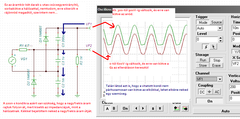Select cursor A

[x=107, y=108]
